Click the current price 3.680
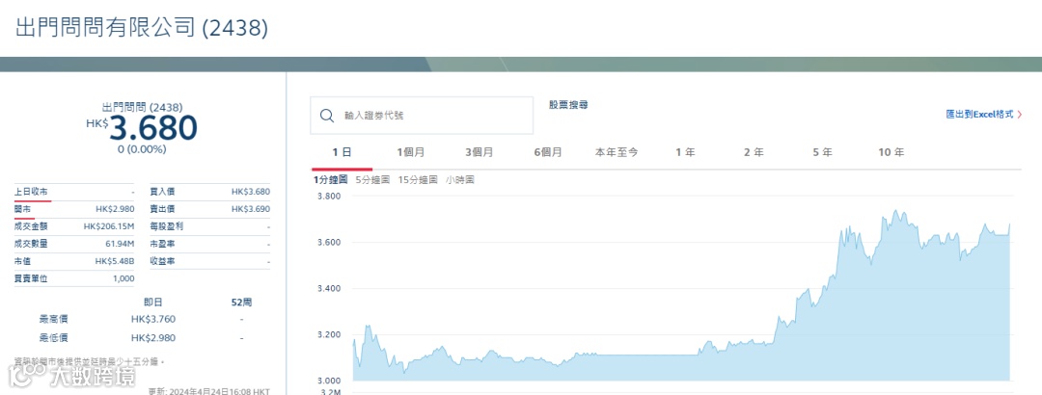1042x395 pixels. coord(152,128)
